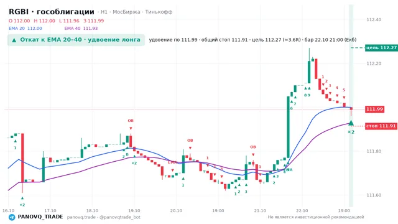
Task: Select the low value "L 111.96"
Action: [x=69, y=21]
